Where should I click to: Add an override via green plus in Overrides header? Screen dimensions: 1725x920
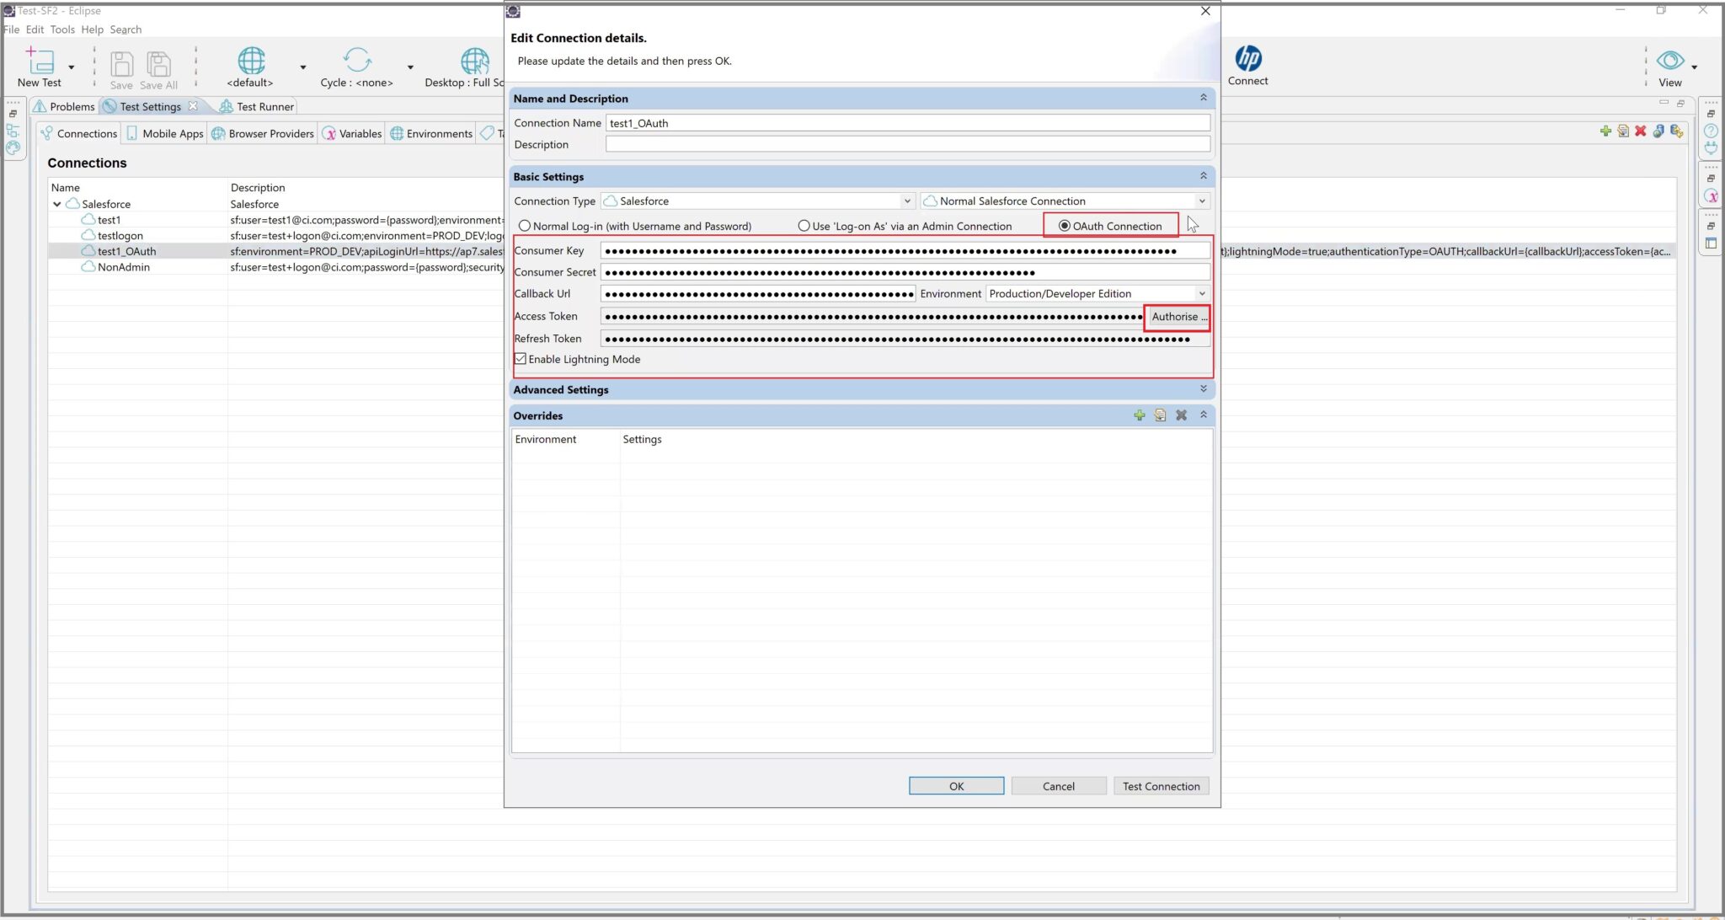click(x=1140, y=415)
